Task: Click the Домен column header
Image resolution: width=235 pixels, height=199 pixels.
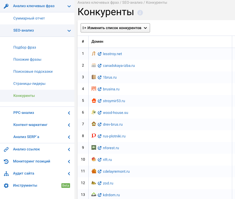Action: (97, 41)
